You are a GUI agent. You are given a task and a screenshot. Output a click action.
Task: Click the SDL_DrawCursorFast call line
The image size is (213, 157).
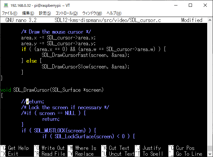point(85,55)
